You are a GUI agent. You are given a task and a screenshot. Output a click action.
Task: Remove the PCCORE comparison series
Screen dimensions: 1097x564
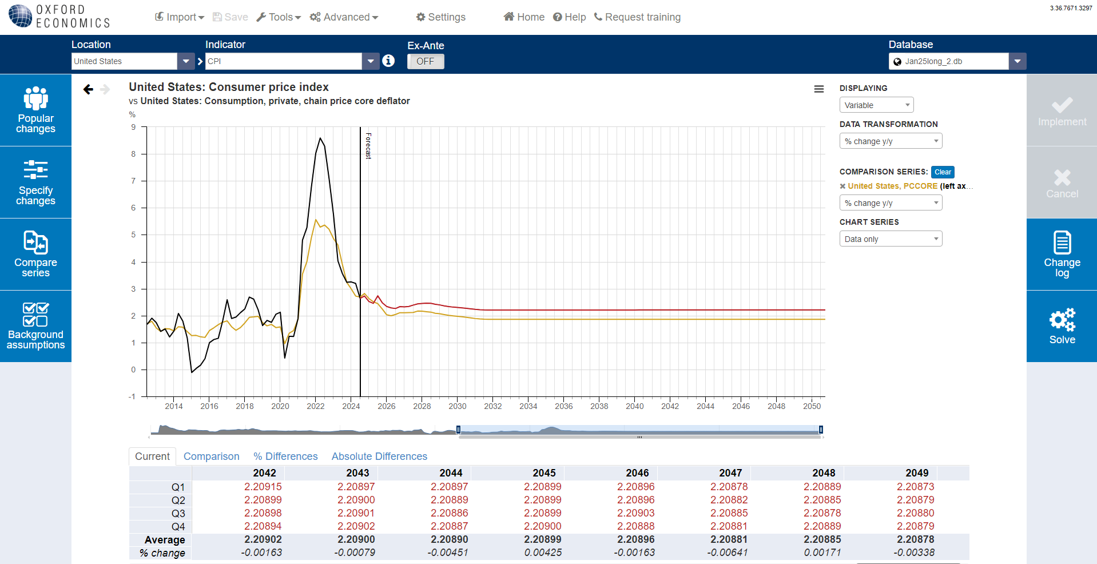(x=842, y=186)
